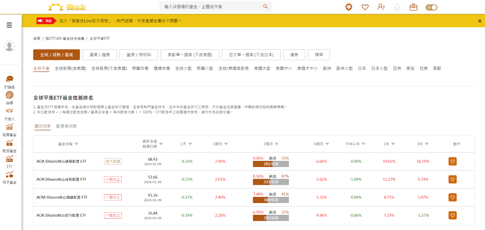Click the user avatar in sidebar
Viewport: 485px width, 230px height.
[9, 46]
